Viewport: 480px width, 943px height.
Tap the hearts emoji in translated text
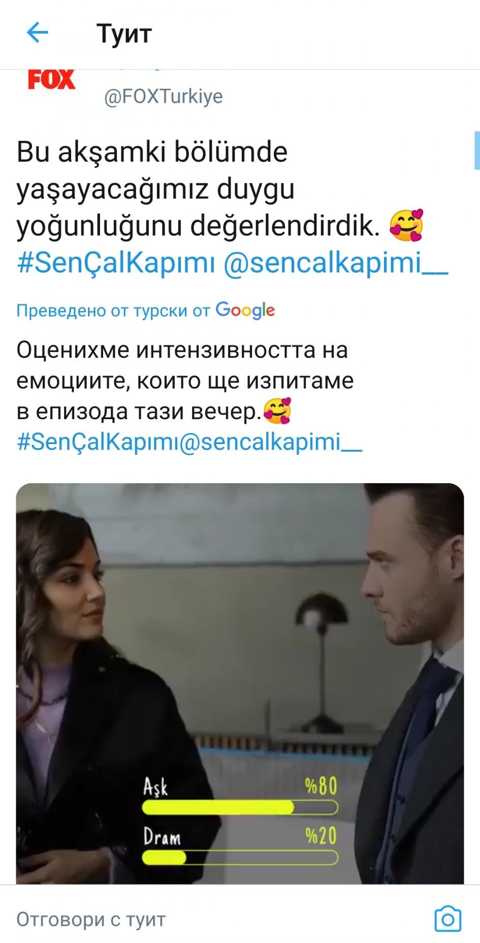277,411
